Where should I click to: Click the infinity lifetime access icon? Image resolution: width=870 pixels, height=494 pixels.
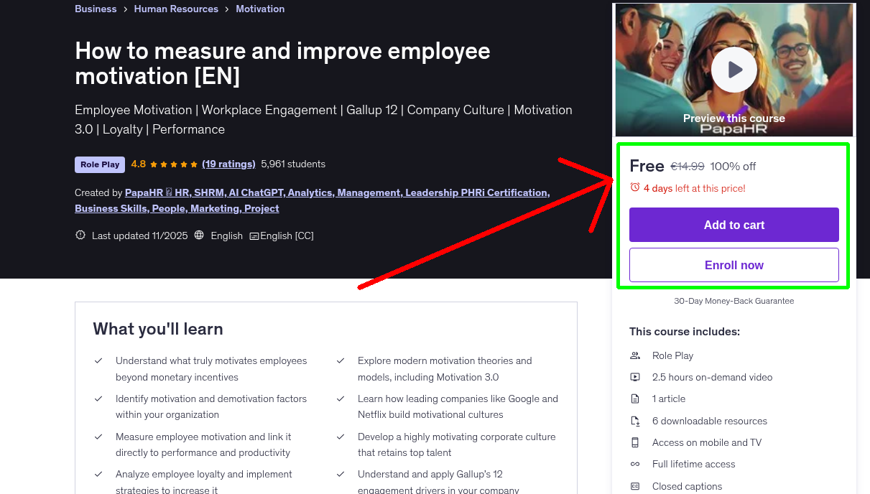click(634, 464)
